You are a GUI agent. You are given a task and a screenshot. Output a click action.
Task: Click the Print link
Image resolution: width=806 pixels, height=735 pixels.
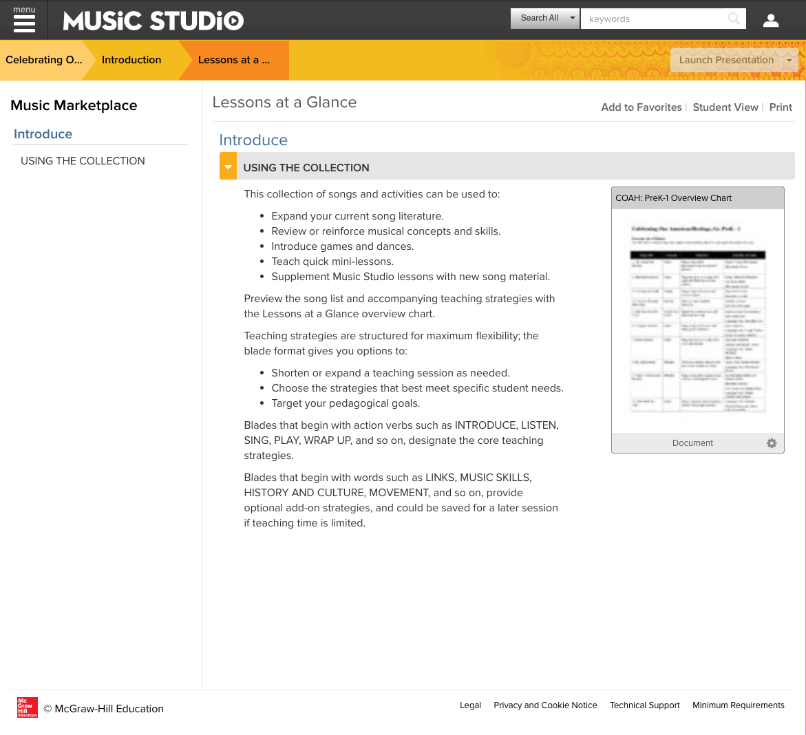(781, 107)
